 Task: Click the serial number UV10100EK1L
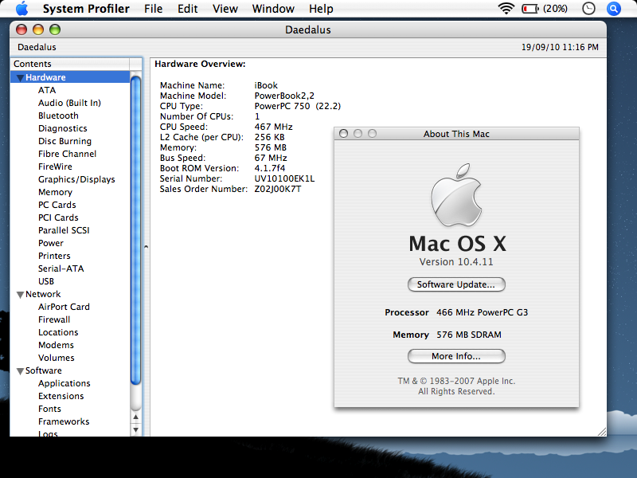[x=284, y=178]
